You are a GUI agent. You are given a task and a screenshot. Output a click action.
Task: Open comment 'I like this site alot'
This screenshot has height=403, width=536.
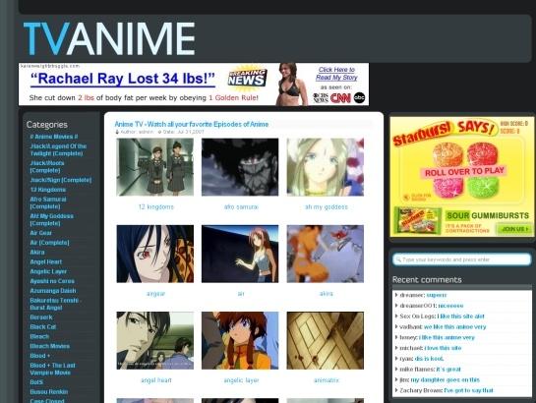click(x=460, y=317)
